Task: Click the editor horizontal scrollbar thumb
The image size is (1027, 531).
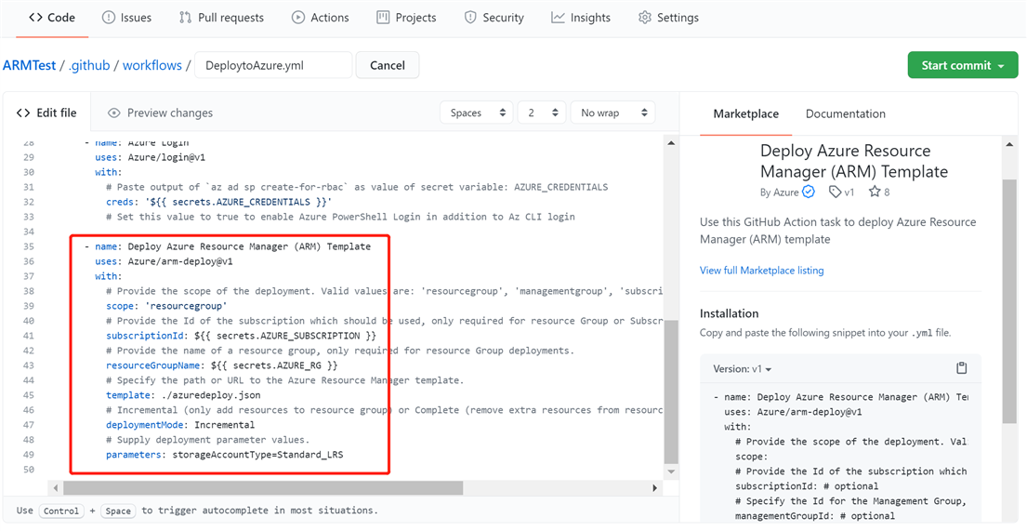Action: tap(263, 487)
